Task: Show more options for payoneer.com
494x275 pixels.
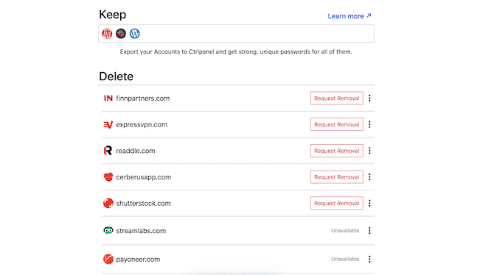Action: point(369,259)
